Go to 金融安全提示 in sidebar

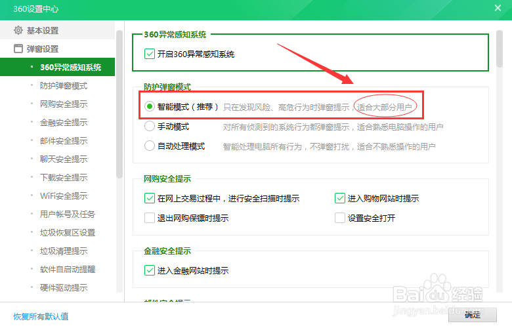(x=64, y=123)
